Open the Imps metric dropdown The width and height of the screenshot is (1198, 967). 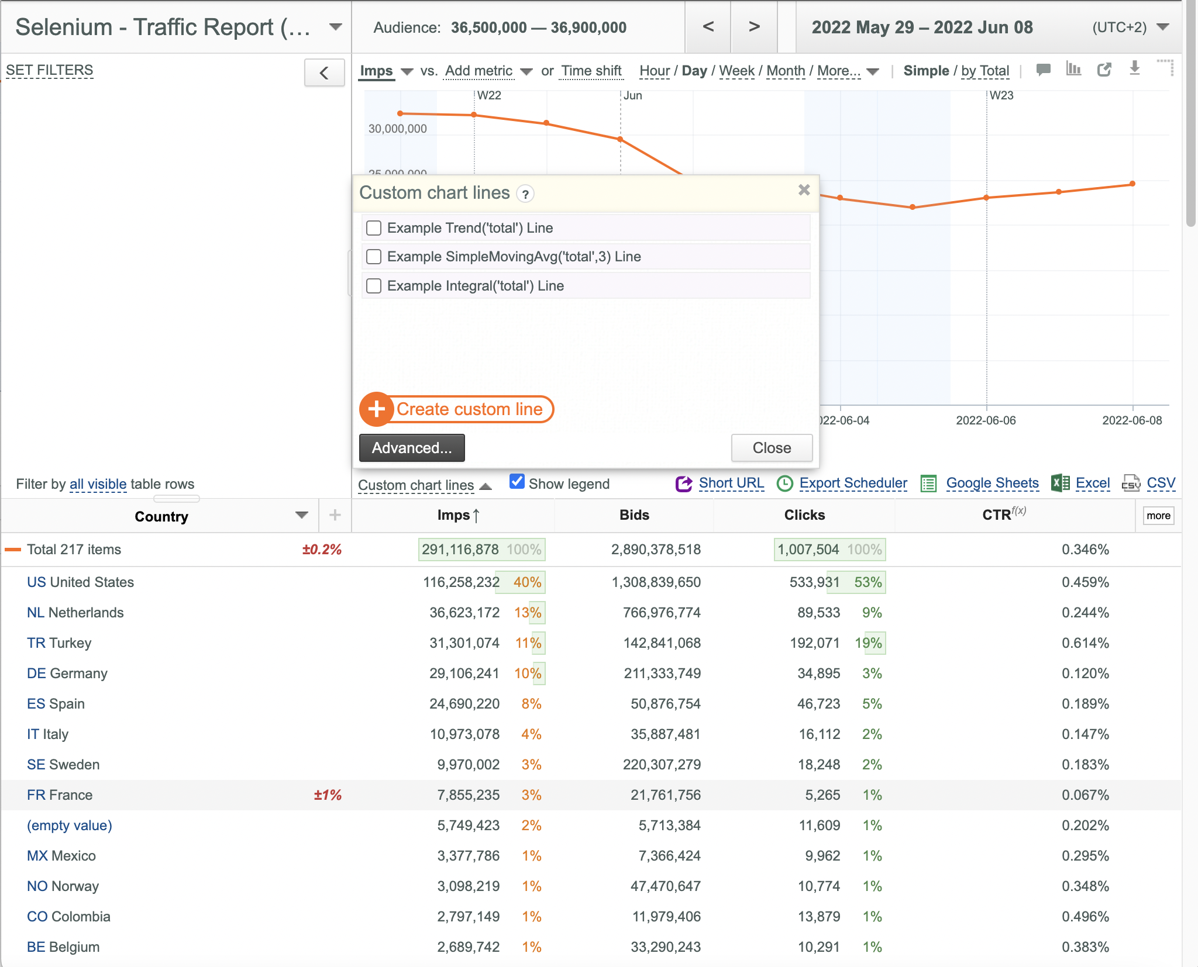click(407, 71)
